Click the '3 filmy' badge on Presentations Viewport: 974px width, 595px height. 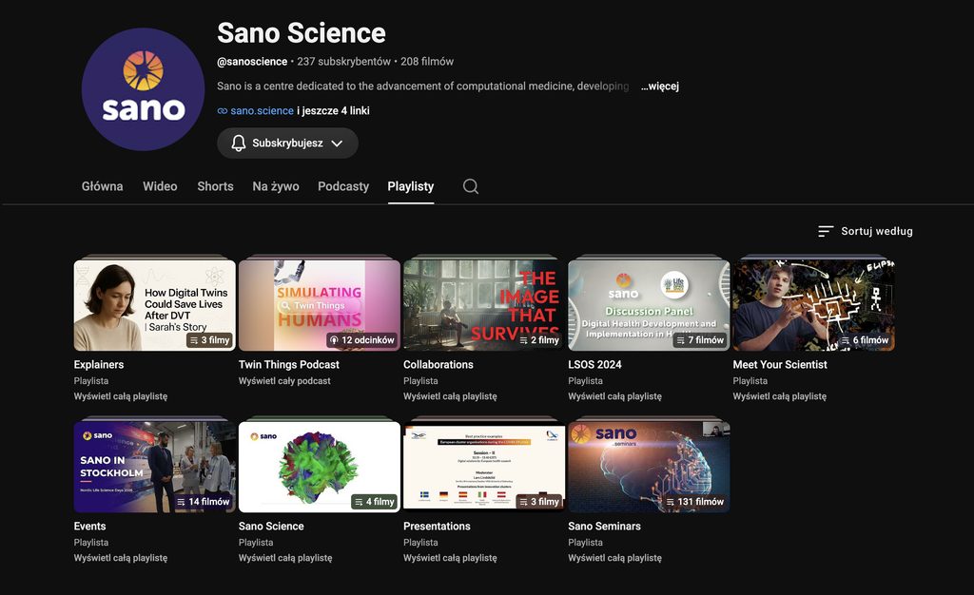tap(539, 501)
